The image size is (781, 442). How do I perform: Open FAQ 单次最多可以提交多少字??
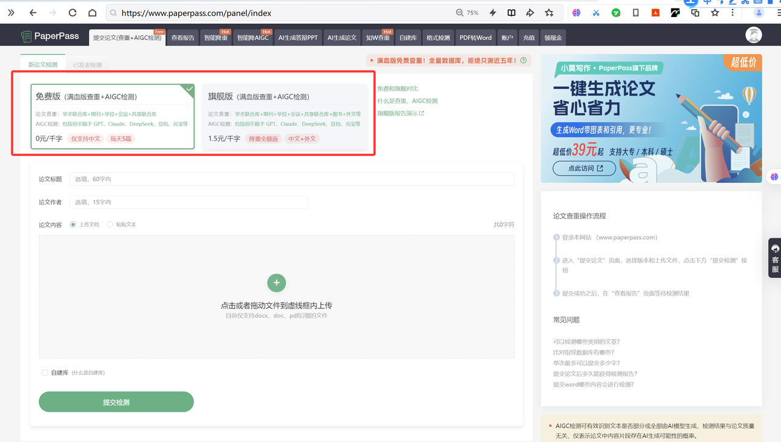586,363
